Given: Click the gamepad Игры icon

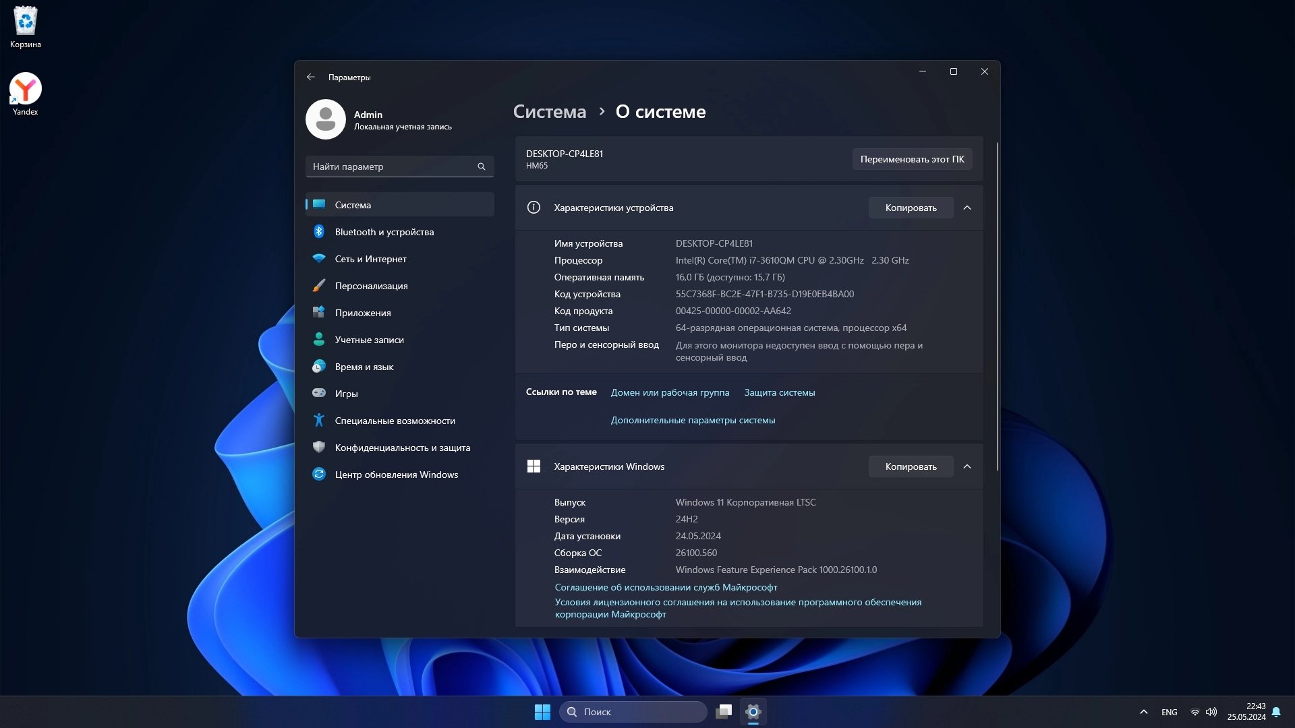Looking at the screenshot, I should pyautogui.click(x=319, y=393).
